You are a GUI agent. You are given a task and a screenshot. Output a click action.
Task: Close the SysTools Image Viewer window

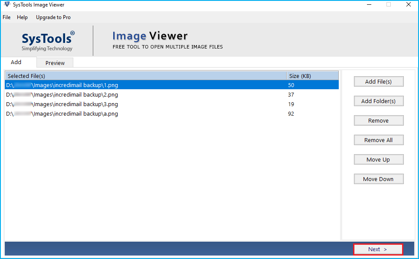408,4
